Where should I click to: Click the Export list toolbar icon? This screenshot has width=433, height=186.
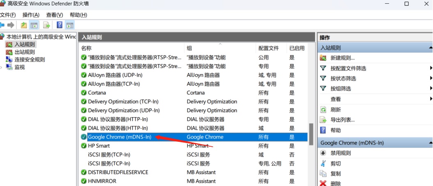(x=46, y=25)
